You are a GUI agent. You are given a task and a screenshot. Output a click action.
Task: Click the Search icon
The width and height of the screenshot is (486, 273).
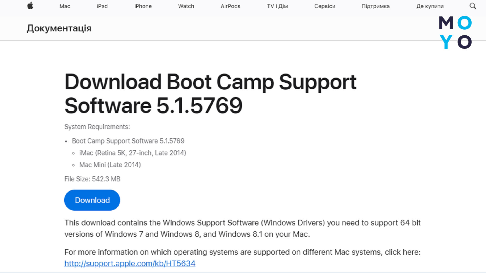click(473, 6)
